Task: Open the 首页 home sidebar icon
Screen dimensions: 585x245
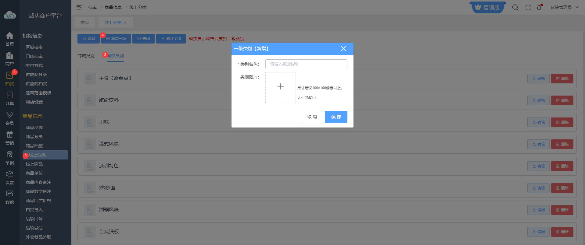Action: [x=9, y=39]
